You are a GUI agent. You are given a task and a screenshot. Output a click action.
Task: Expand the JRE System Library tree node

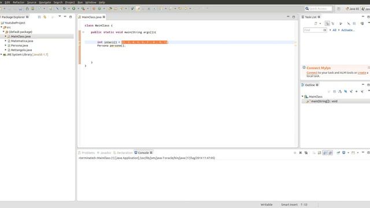tap(1, 54)
